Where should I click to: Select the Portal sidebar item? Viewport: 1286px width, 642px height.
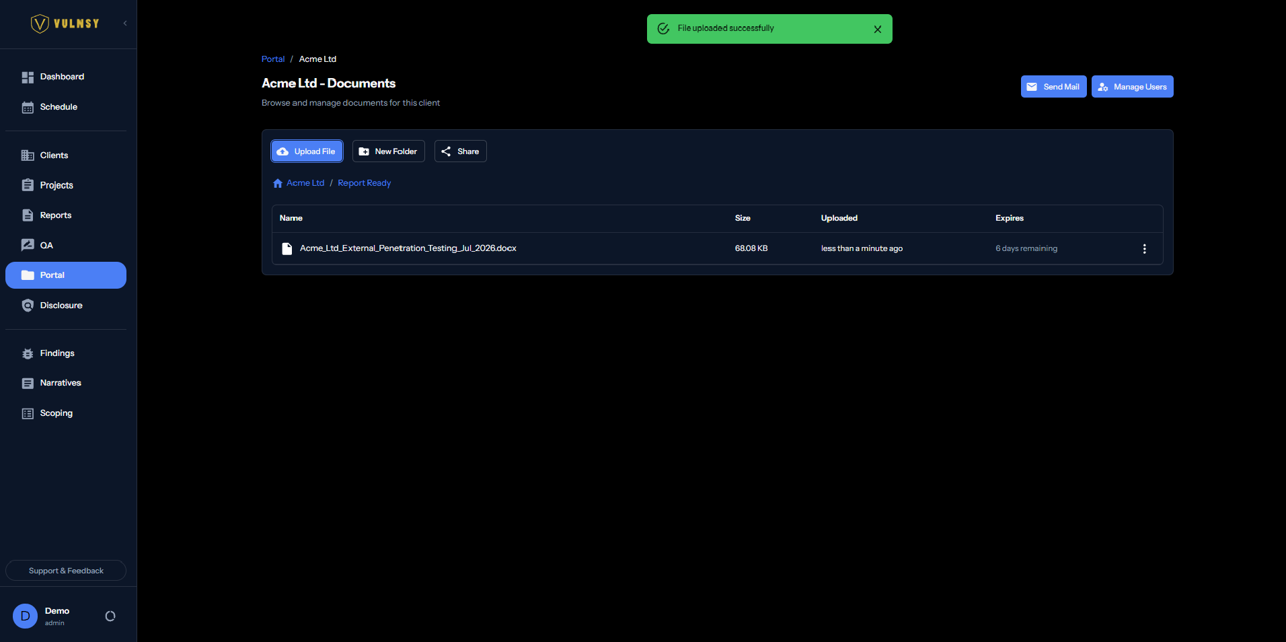tap(66, 275)
